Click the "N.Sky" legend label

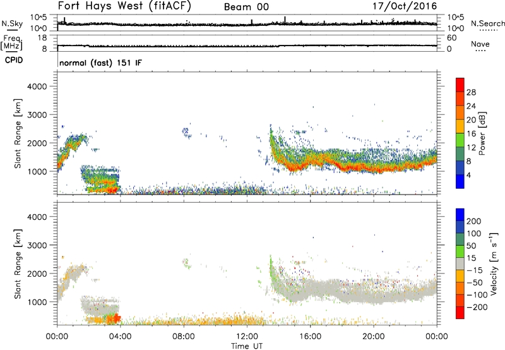click(12, 23)
